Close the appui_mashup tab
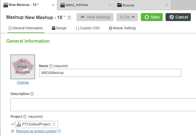Screen dimensions: 196x136 110,5
